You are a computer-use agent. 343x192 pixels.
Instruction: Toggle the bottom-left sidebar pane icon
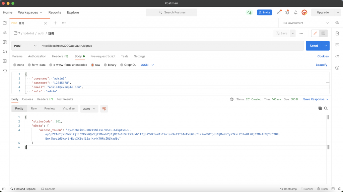[4, 189]
